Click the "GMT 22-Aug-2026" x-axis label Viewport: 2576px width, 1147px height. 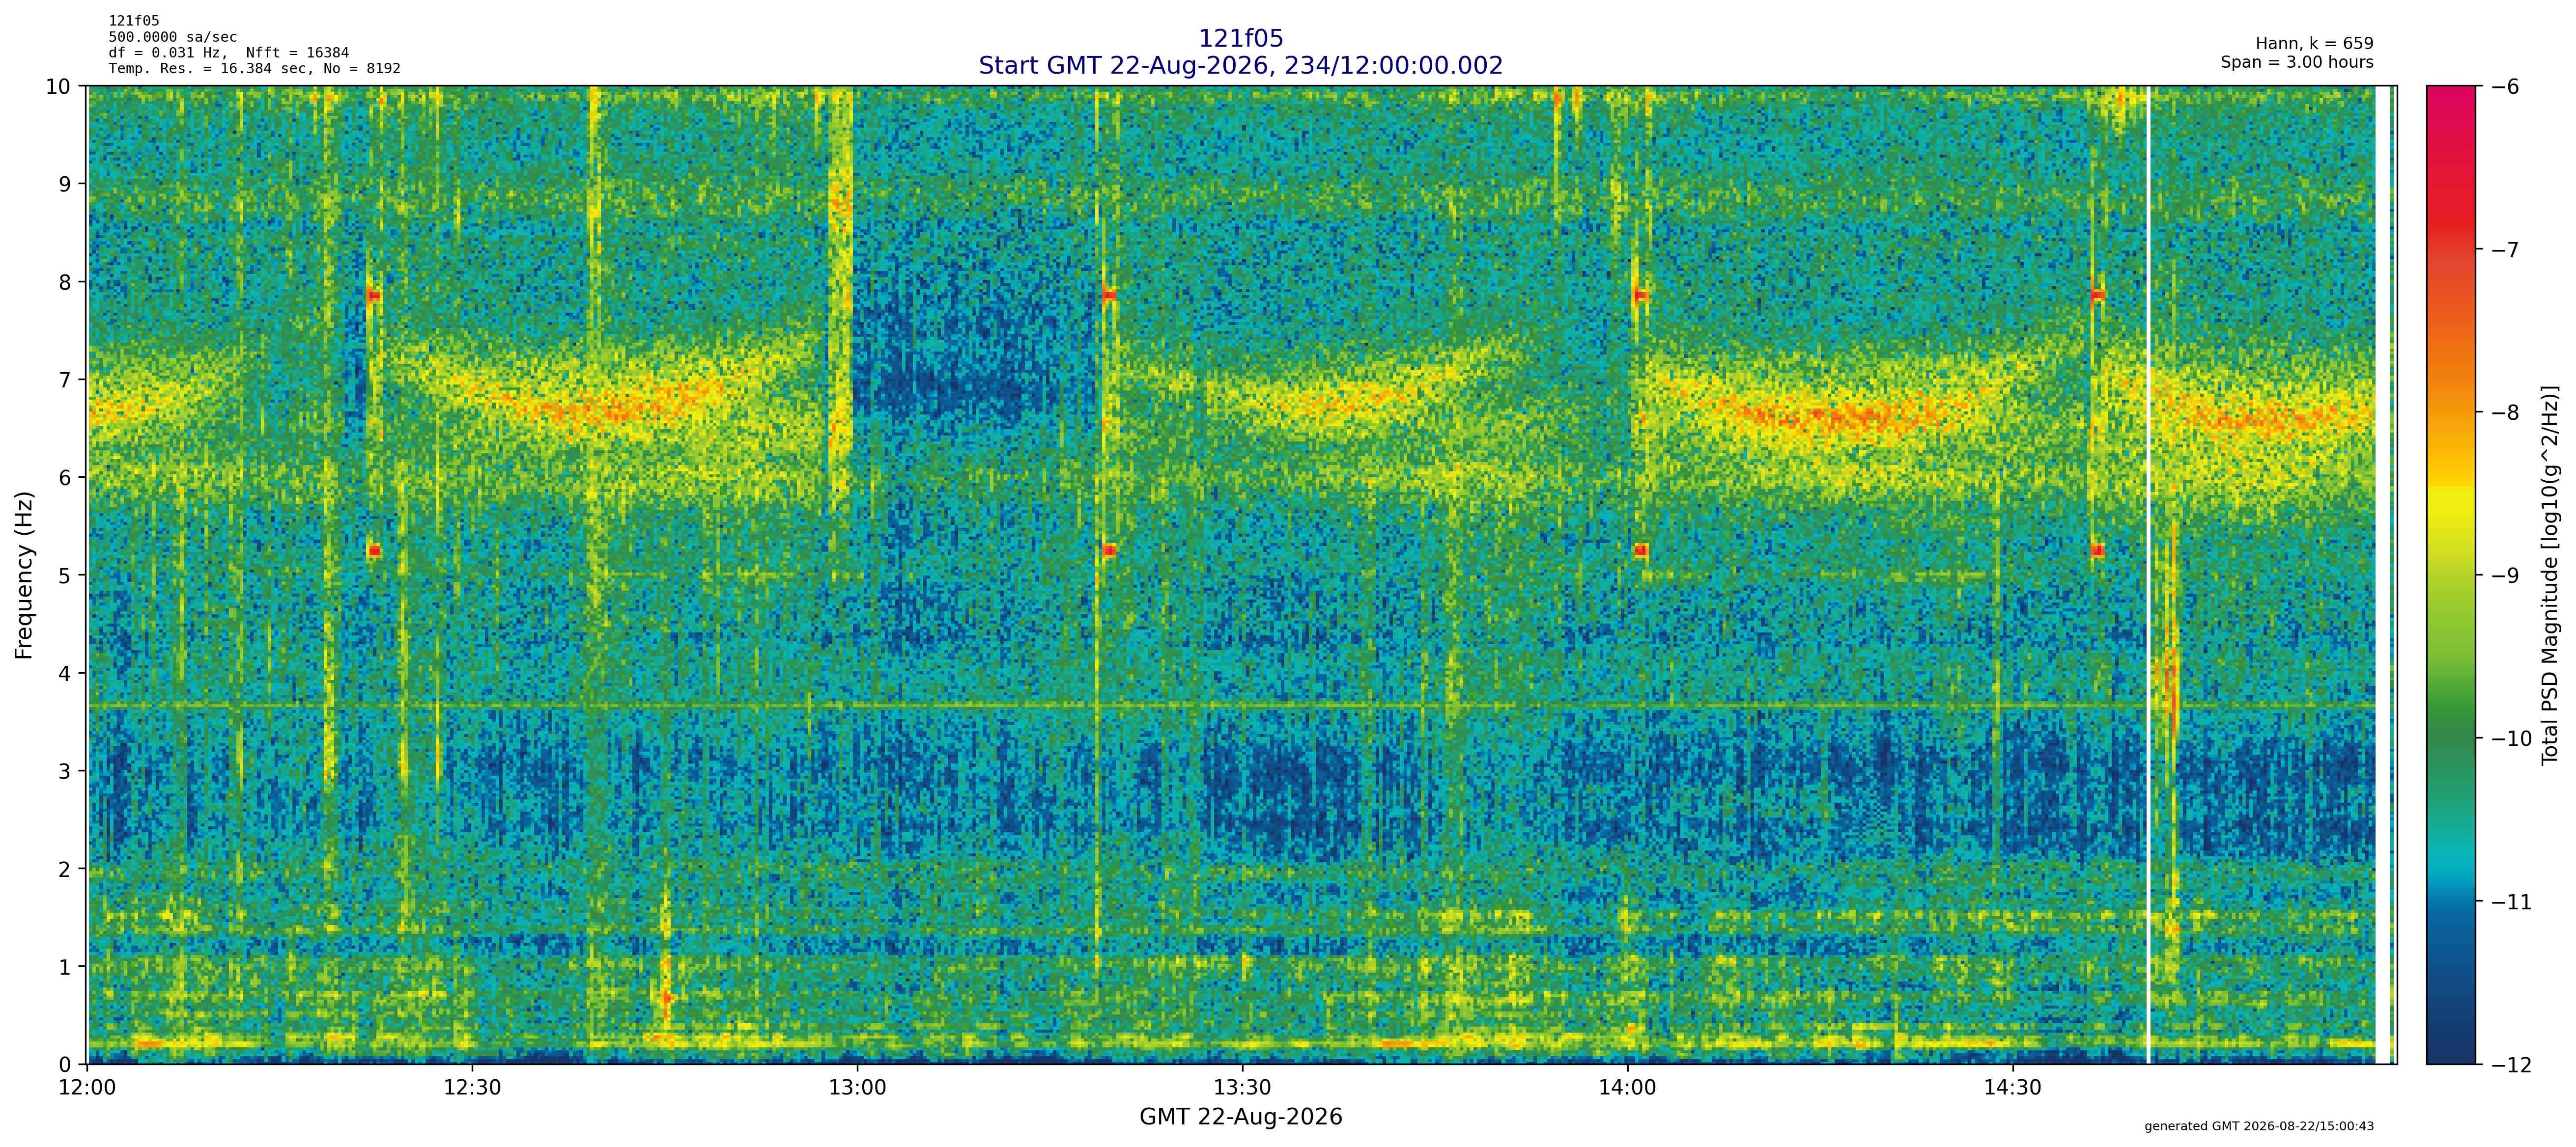click(x=1241, y=1117)
